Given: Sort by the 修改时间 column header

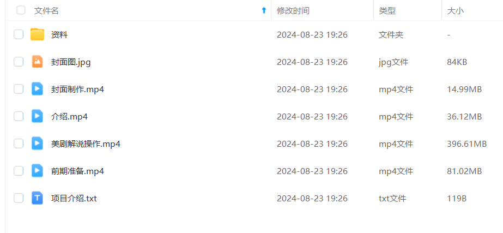Looking at the screenshot, I should (293, 11).
